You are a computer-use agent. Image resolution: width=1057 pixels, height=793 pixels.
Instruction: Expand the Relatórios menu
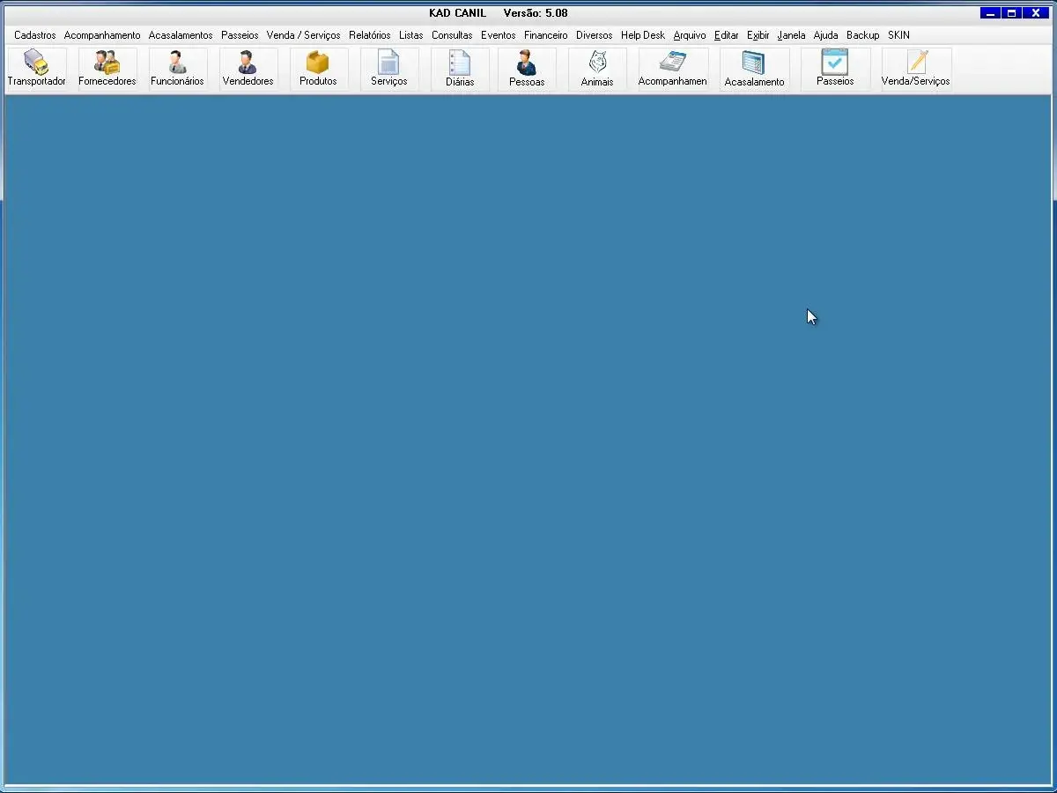[x=369, y=35]
